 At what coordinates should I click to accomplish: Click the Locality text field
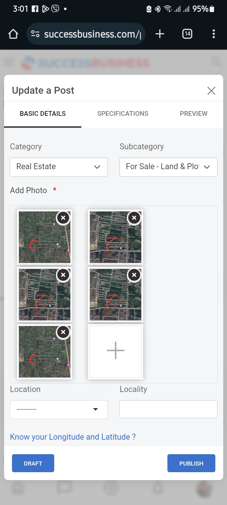[x=168, y=409]
